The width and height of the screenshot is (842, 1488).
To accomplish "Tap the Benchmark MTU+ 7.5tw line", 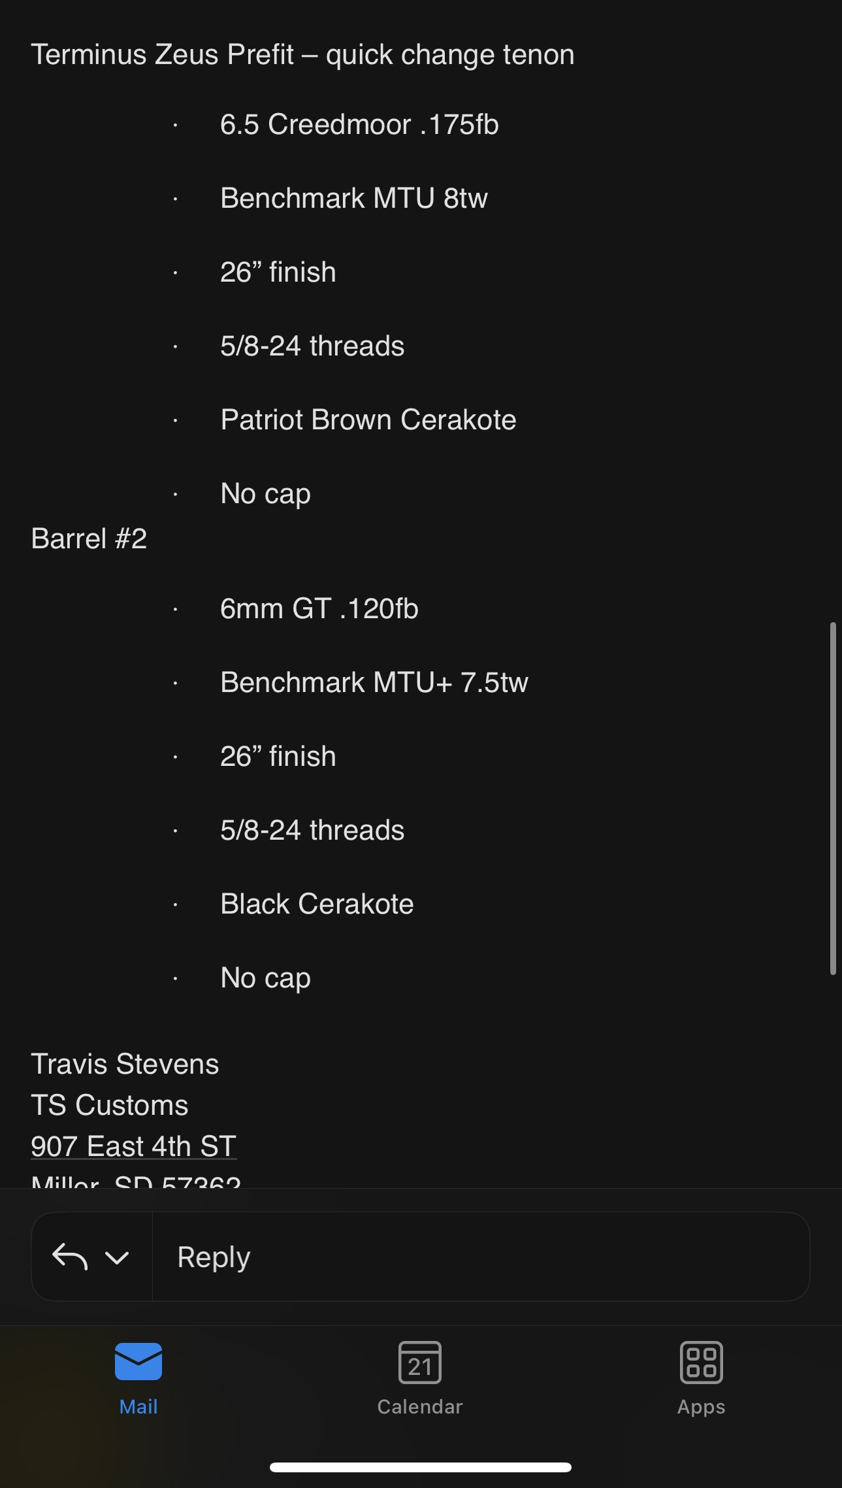I will pyautogui.click(x=374, y=682).
